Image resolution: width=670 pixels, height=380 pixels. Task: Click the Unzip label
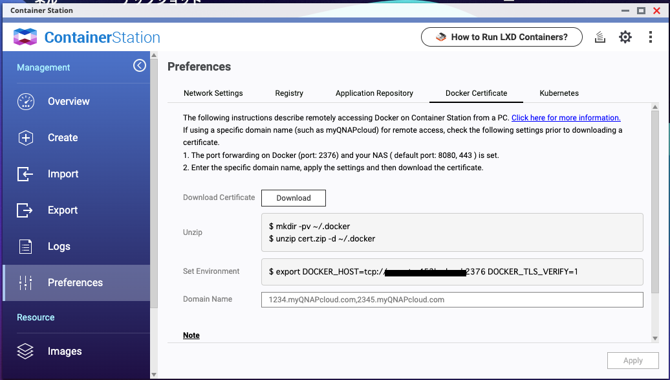(192, 232)
